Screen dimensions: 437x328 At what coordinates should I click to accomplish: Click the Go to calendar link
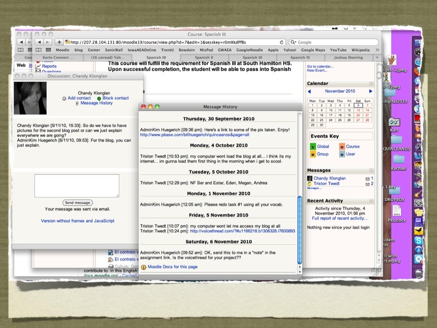point(320,66)
